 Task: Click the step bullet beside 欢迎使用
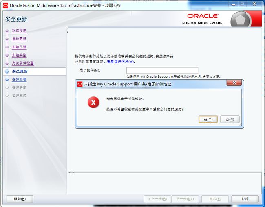point(7,31)
